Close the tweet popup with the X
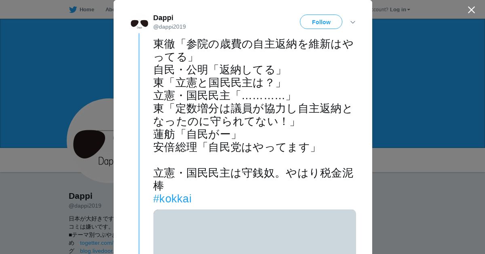 pyautogui.click(x=471, y=10)
